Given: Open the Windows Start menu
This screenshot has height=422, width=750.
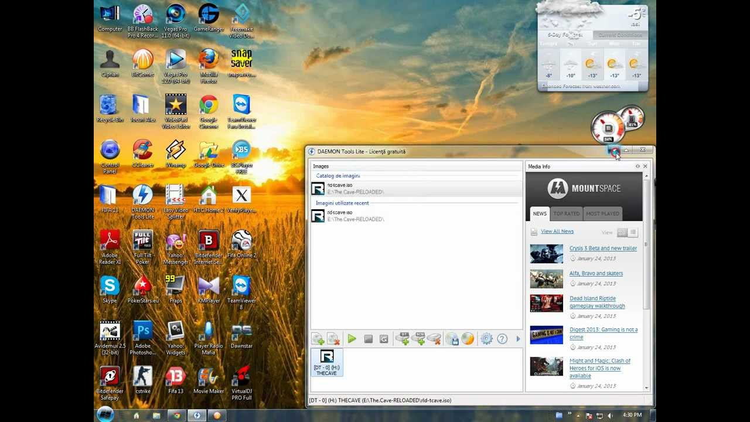Looking at the screenshot, I should coord(105,414).
